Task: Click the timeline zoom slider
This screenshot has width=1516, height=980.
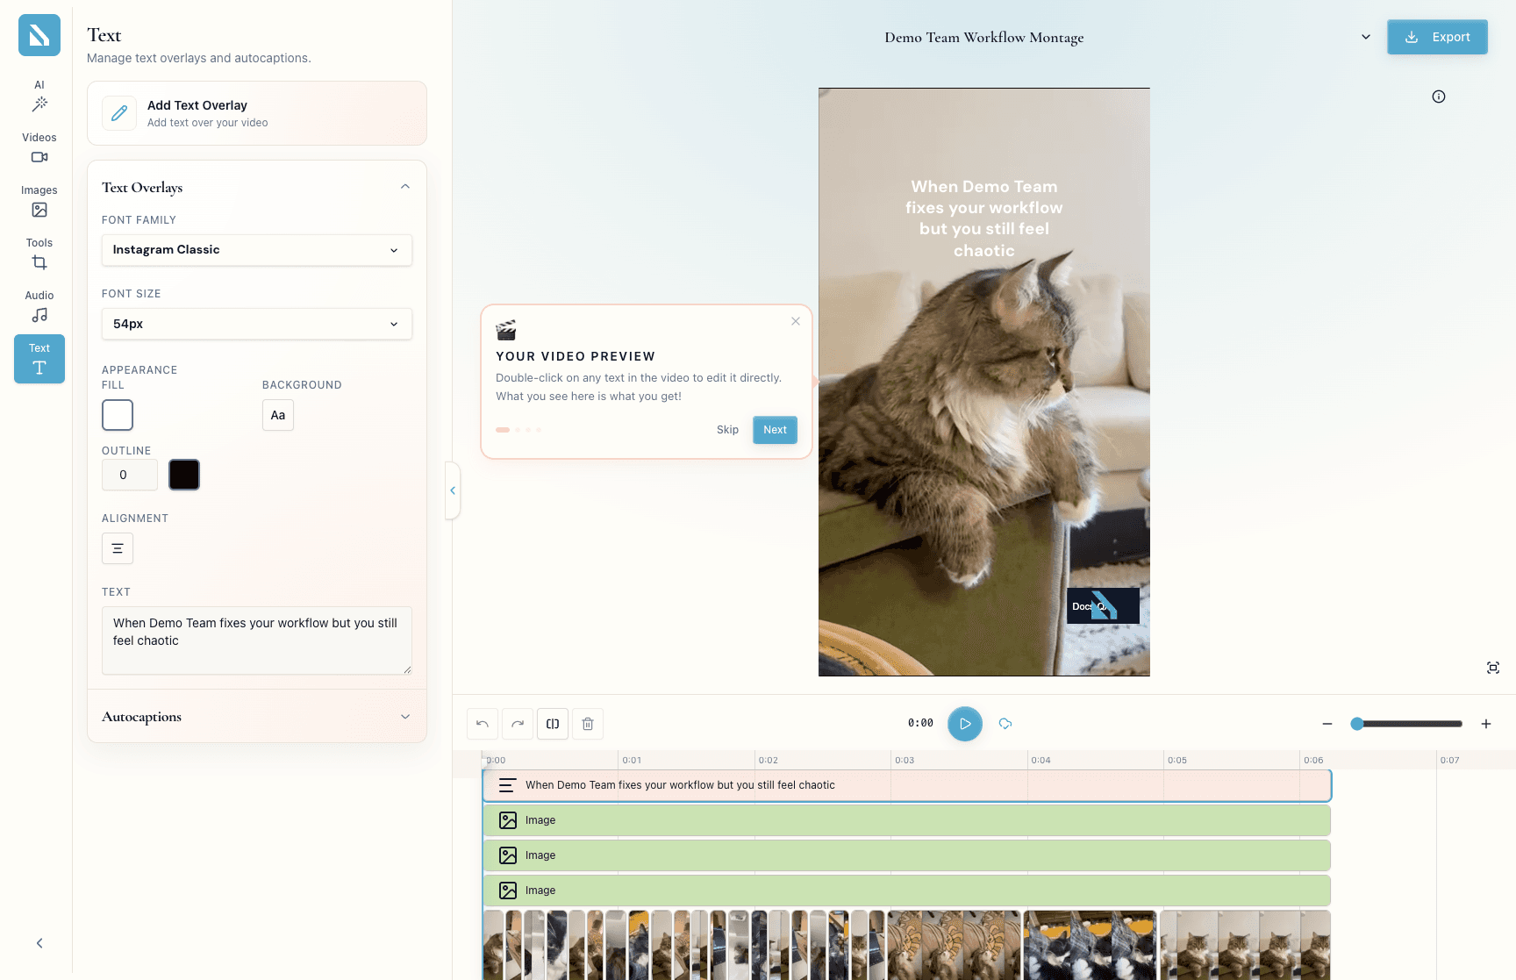Action: (x=1406, y=724)
